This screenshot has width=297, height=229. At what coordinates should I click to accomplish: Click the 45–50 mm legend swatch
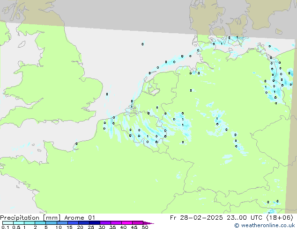tap(138, 223)
